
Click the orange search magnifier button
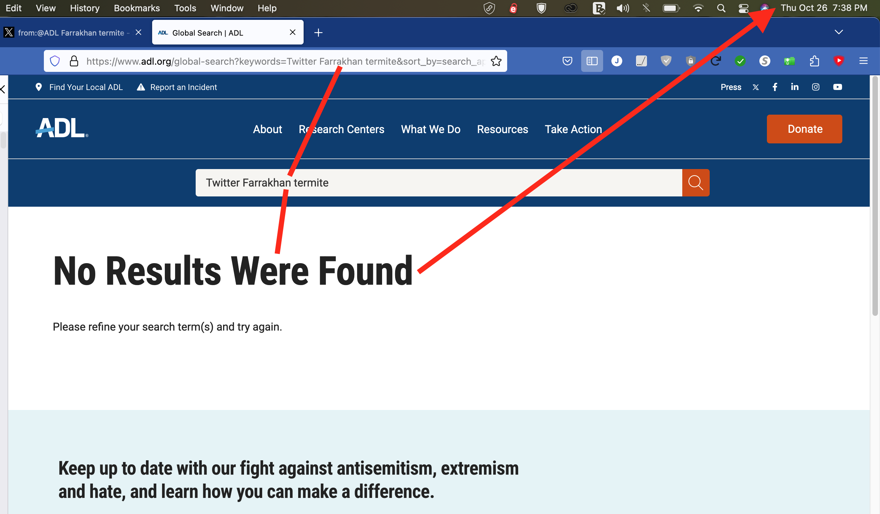[x=695, y=183]
